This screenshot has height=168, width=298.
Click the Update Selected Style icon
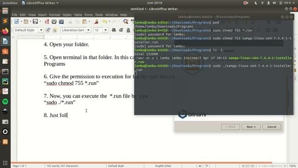[48, 30]
